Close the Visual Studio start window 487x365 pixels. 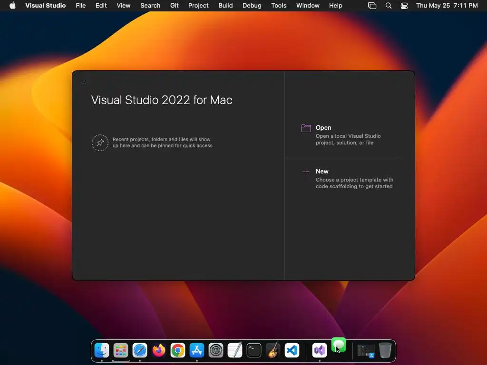pyautogui.click(x=84, y=83)
